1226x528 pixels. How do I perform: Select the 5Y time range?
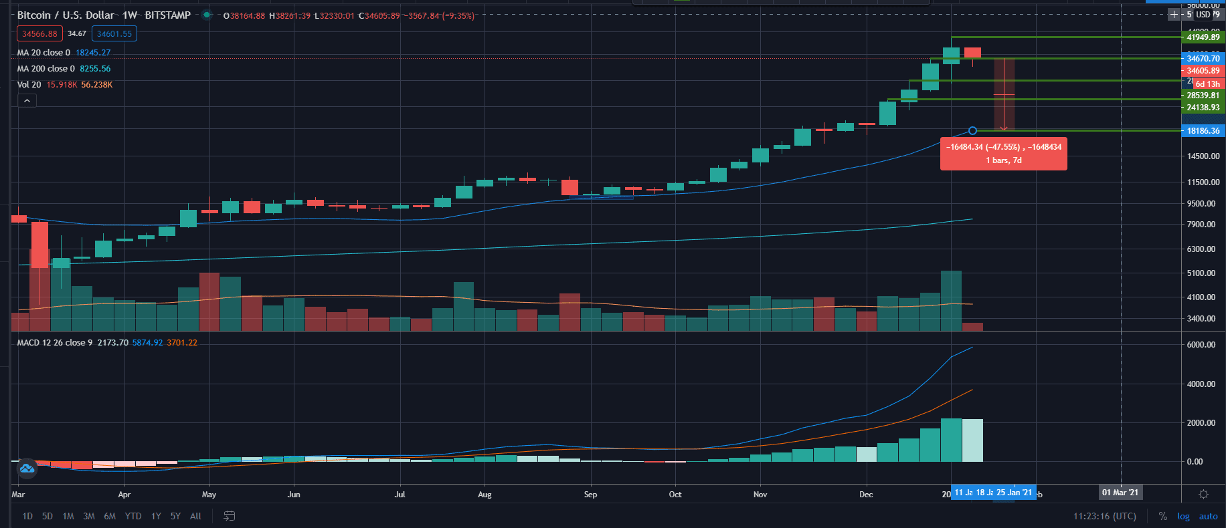pos(175,516)
